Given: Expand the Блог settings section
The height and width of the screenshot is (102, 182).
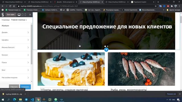Looking at the screenshot, I should pyautogui.click(x=15, y=70).
